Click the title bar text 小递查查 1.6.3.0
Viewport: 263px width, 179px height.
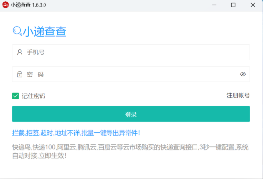pyautogui.click(x=28, y=5)
